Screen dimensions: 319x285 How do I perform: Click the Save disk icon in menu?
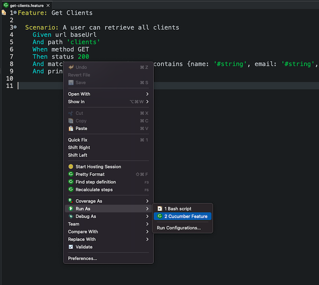click(71, 82)
